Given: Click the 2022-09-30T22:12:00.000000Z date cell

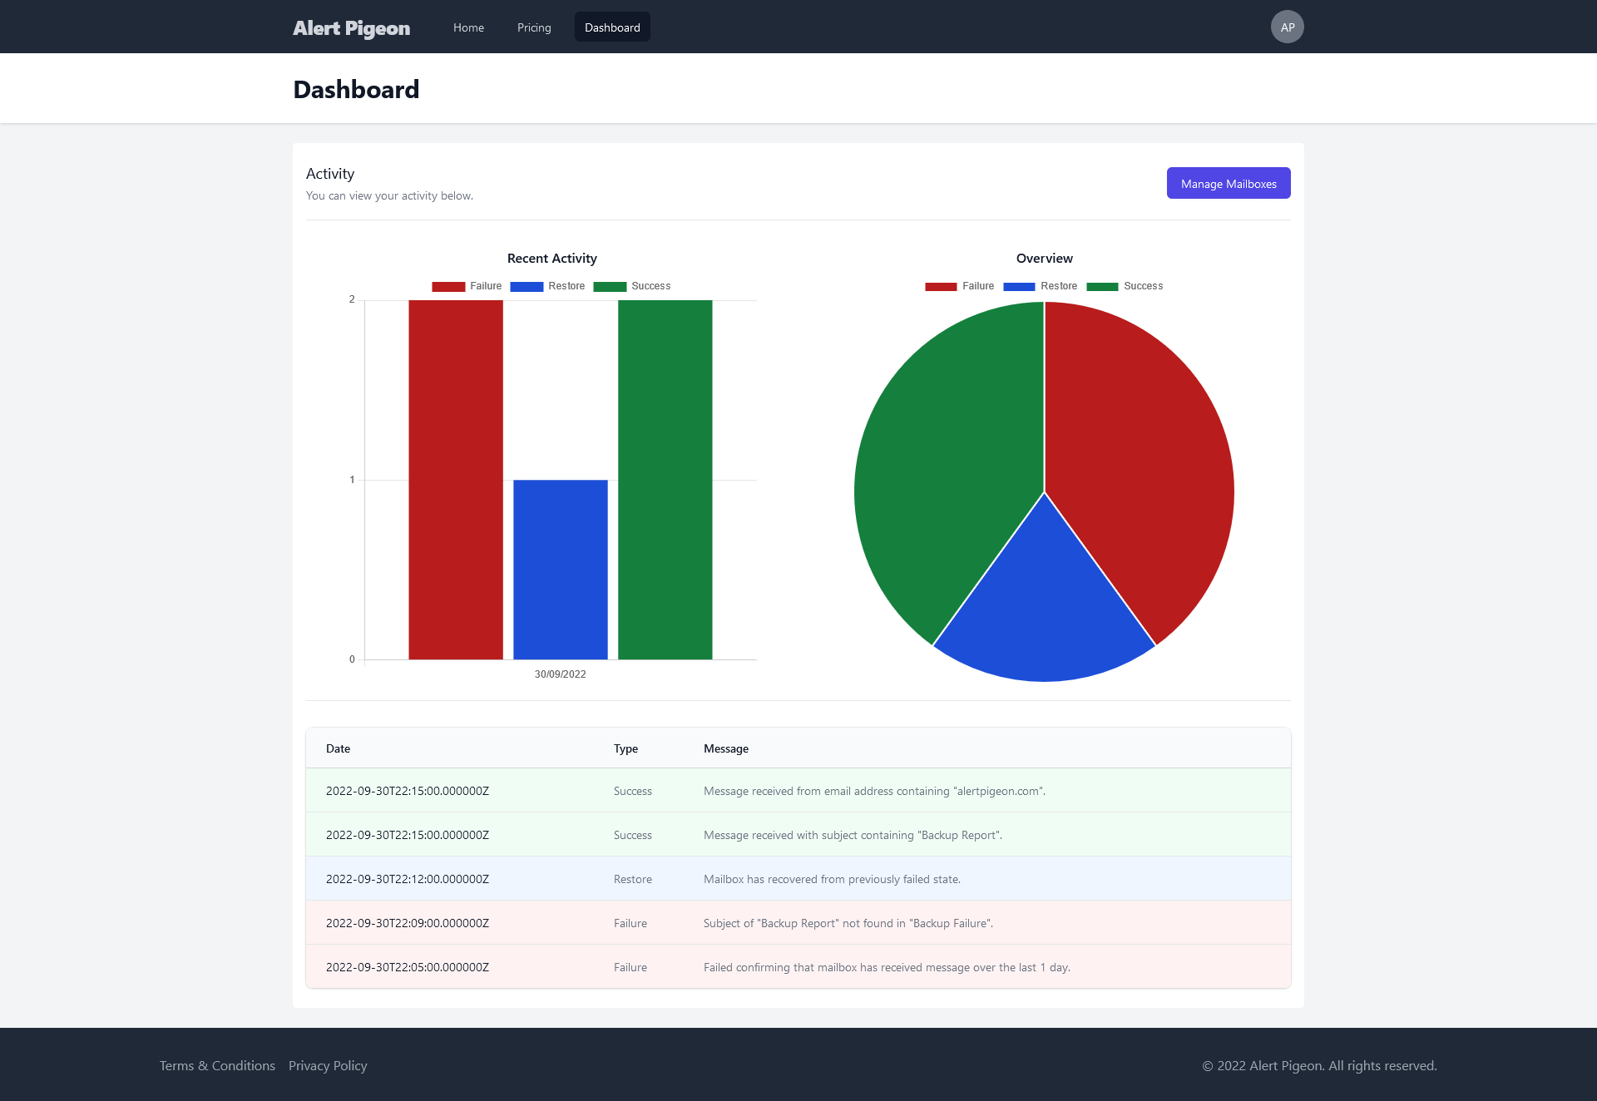Looking at the screenshot, I should (408, 879).
